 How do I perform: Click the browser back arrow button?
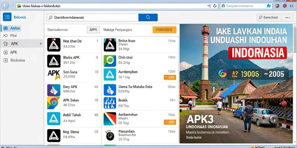pyautogui.click(x=5, y=6)
